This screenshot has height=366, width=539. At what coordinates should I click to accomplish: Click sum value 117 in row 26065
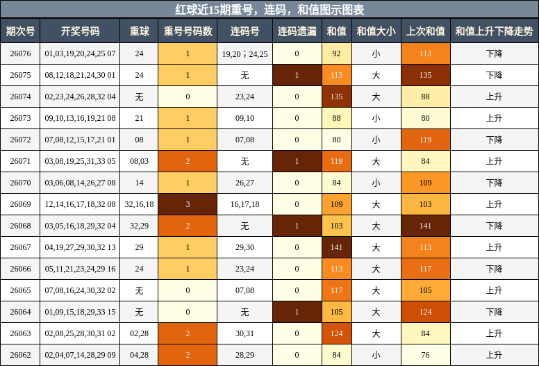tap(337, 290)
